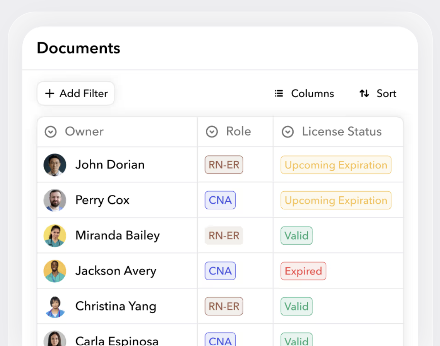Click John Dorian's RN-ER role tag
The height and width of the screenshot is (346, 440).
tap(224, 165)
